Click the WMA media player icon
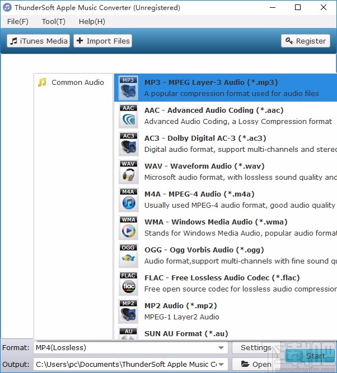Viewport: 337px width, 373px height. [x=128, y=227]
